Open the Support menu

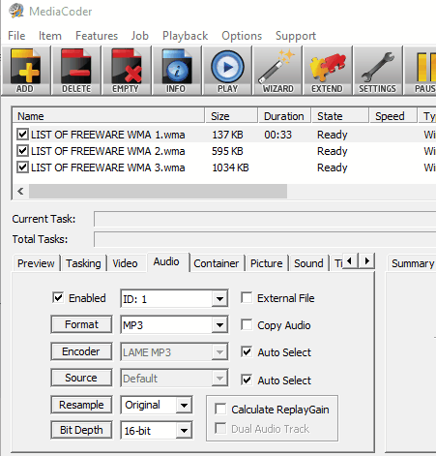pyautogui.click(x=296, y=36)
